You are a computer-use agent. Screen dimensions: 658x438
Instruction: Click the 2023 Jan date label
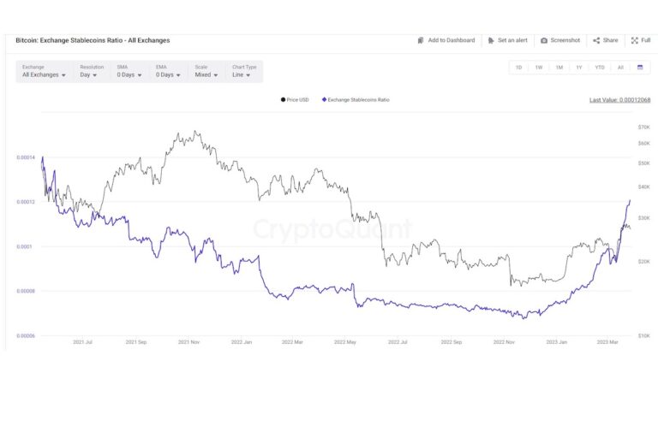tap(556, 342)
